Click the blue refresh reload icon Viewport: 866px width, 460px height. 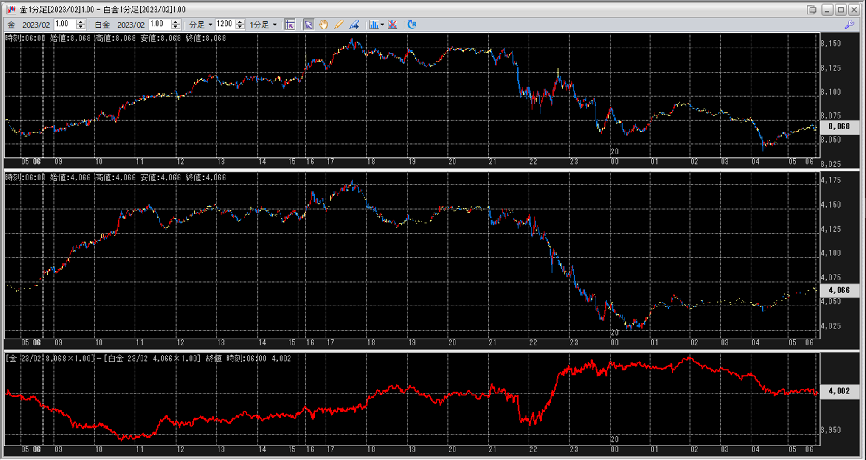coord(411,25)
